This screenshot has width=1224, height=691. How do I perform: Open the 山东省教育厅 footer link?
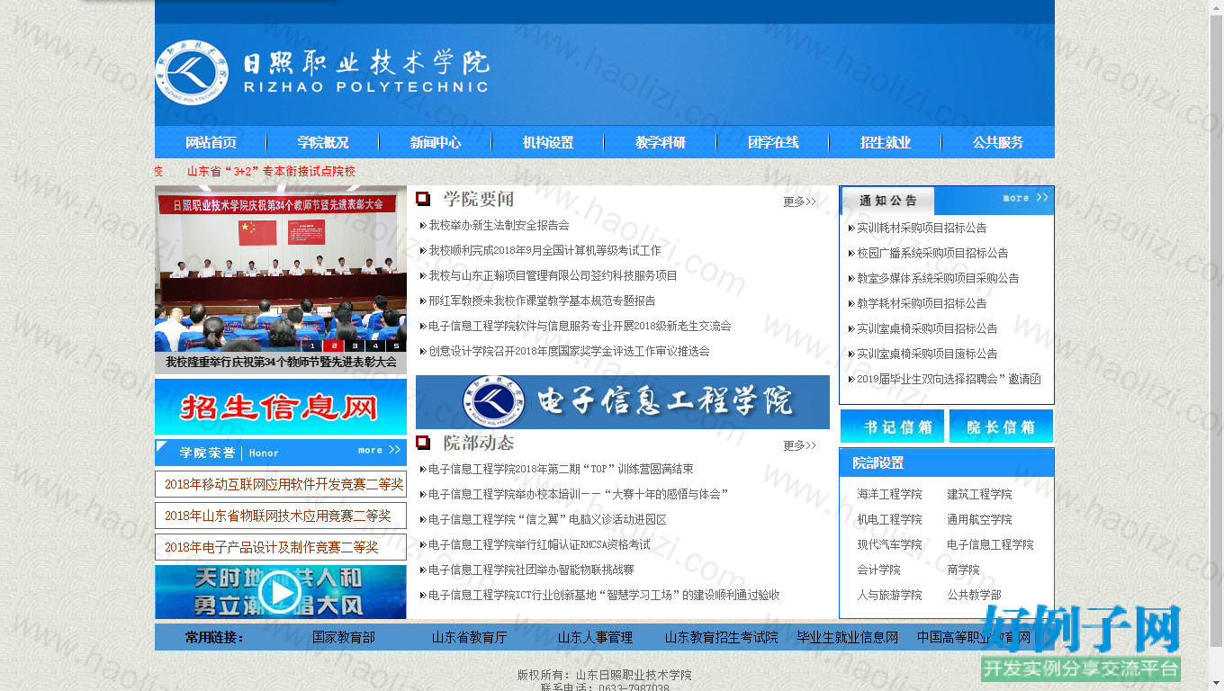(470, 637)
